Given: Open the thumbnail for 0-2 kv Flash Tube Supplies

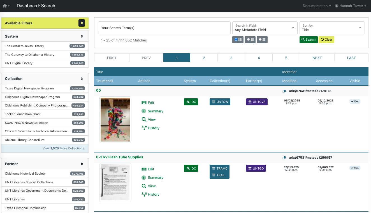Looking at the screenshot, I should (115, 182).
